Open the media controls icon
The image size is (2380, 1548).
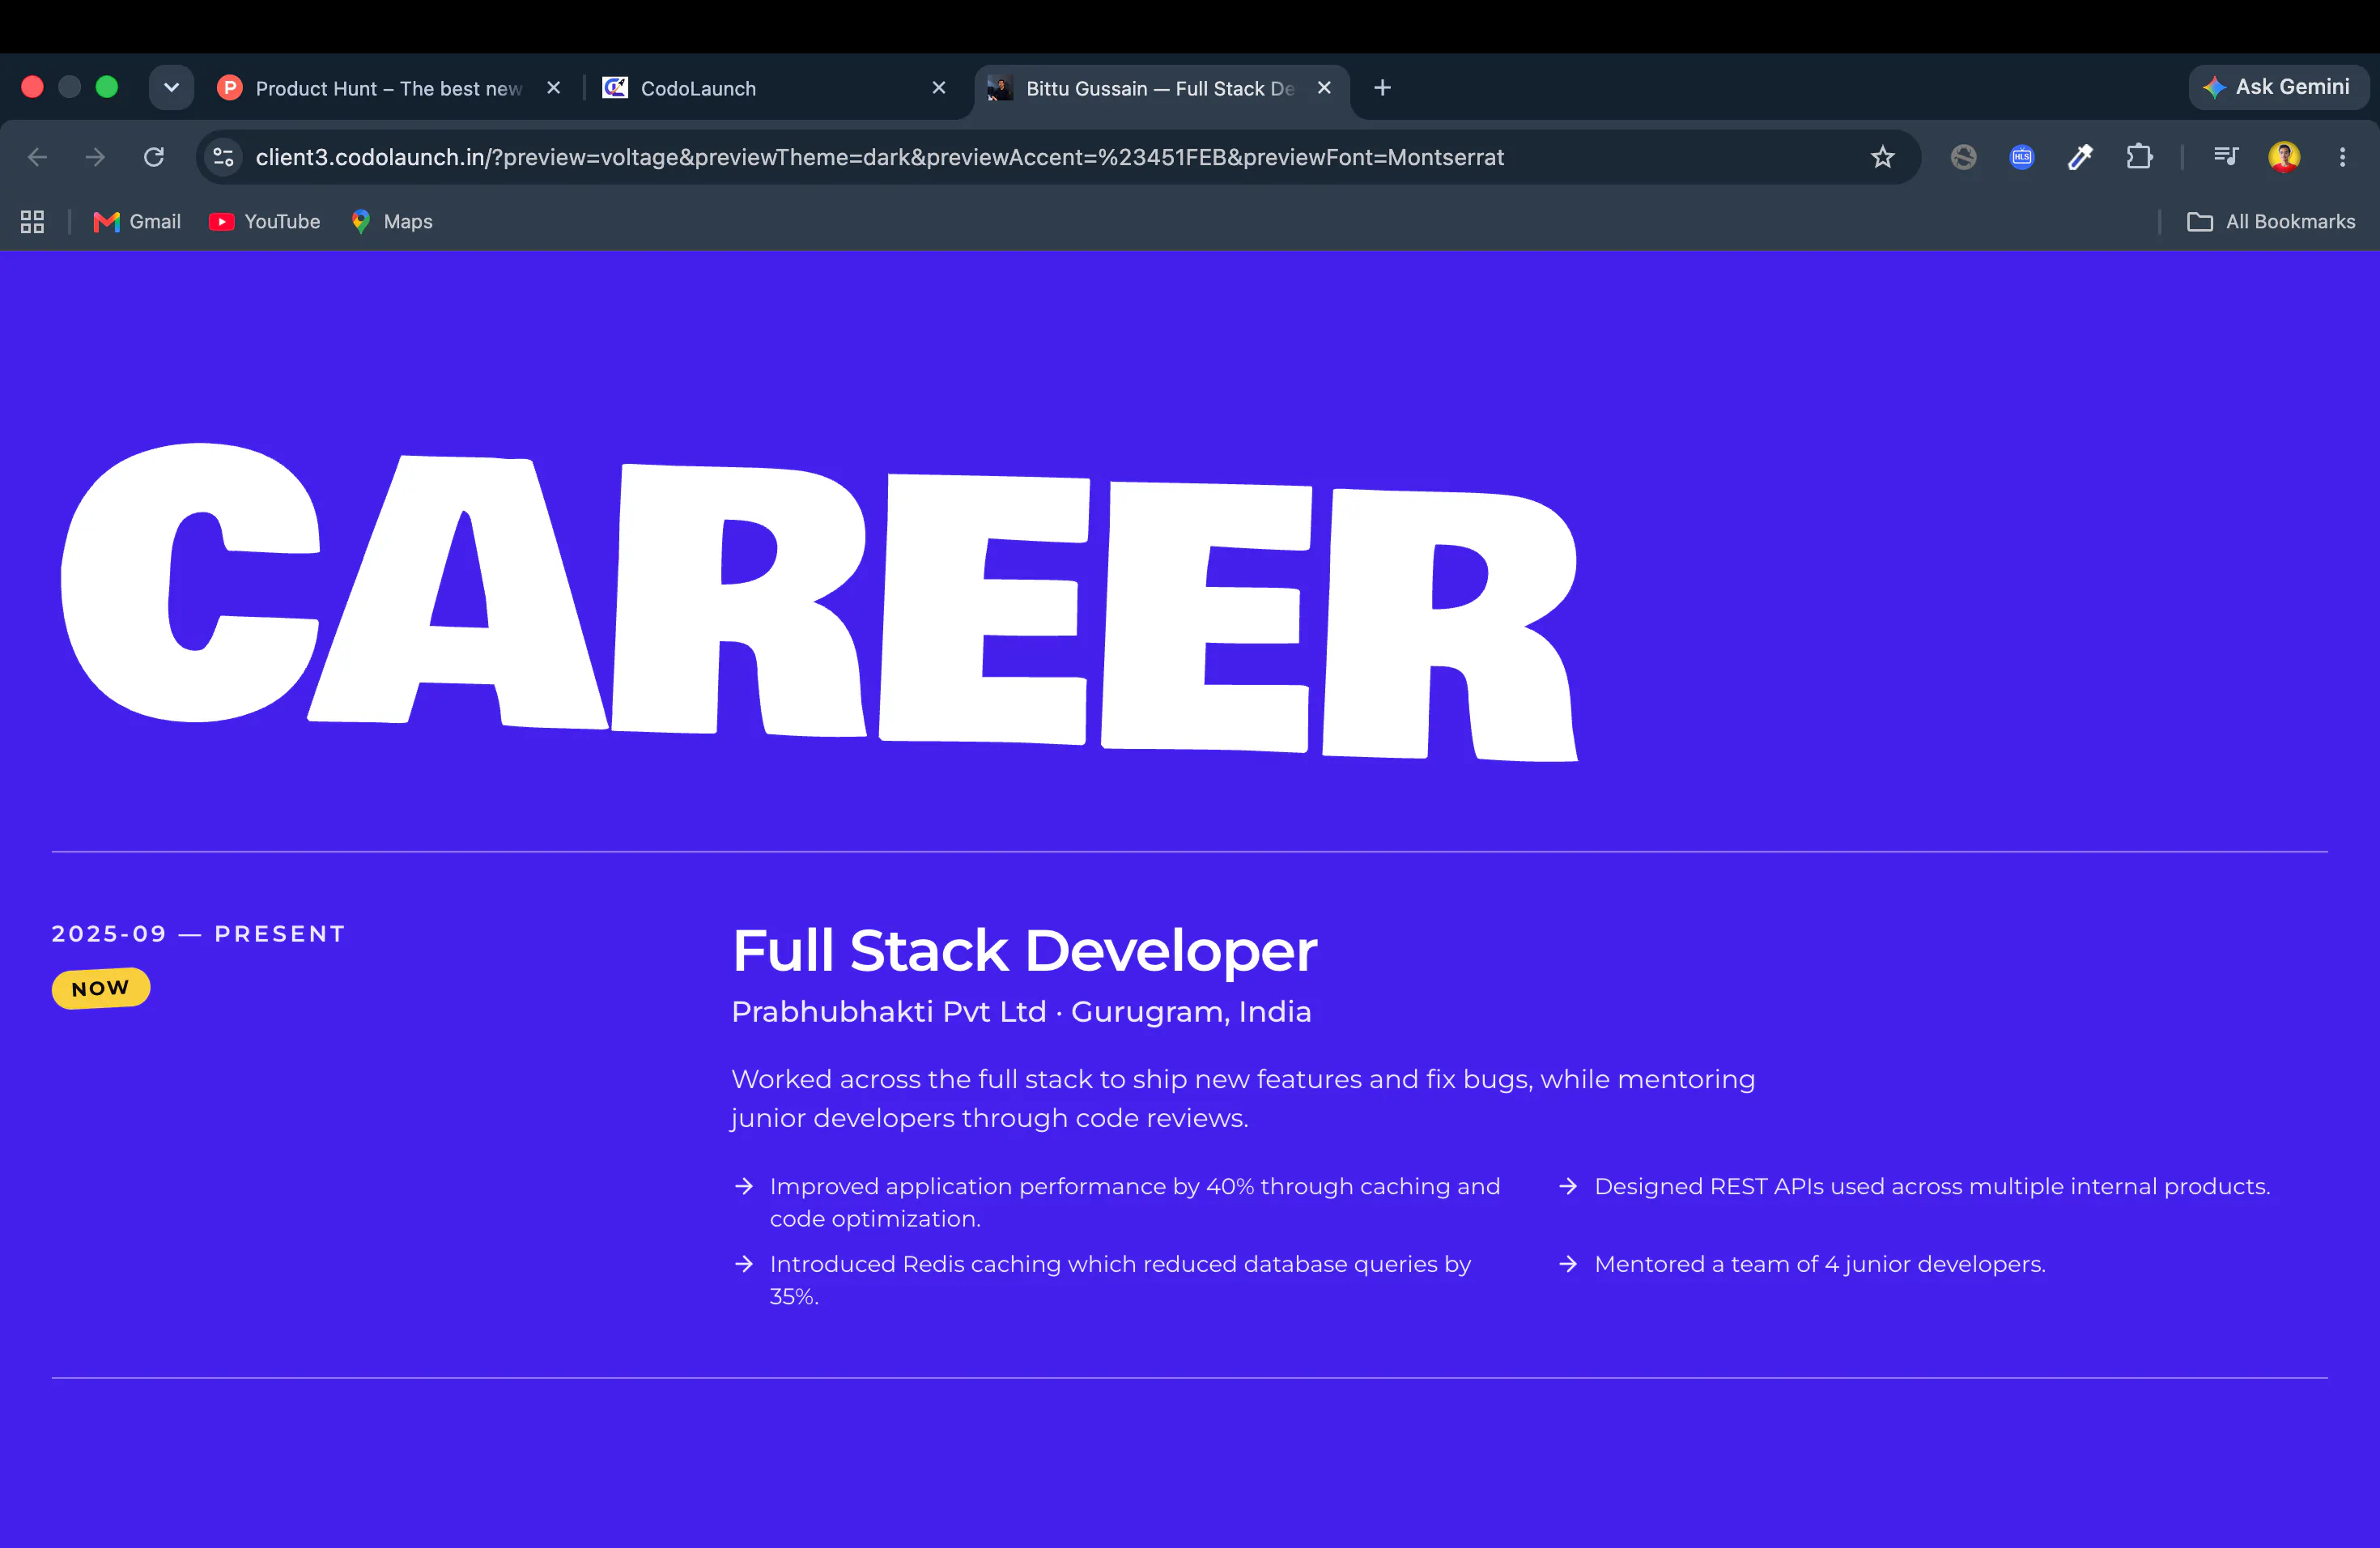point(2226,156)
